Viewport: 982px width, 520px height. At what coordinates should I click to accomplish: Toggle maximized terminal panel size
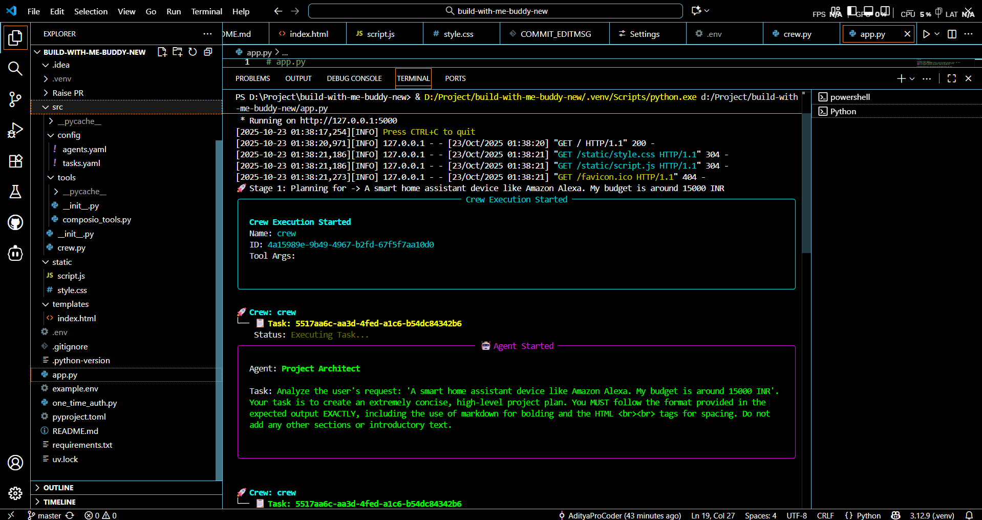pyautogui.click(x=952, y=78)
